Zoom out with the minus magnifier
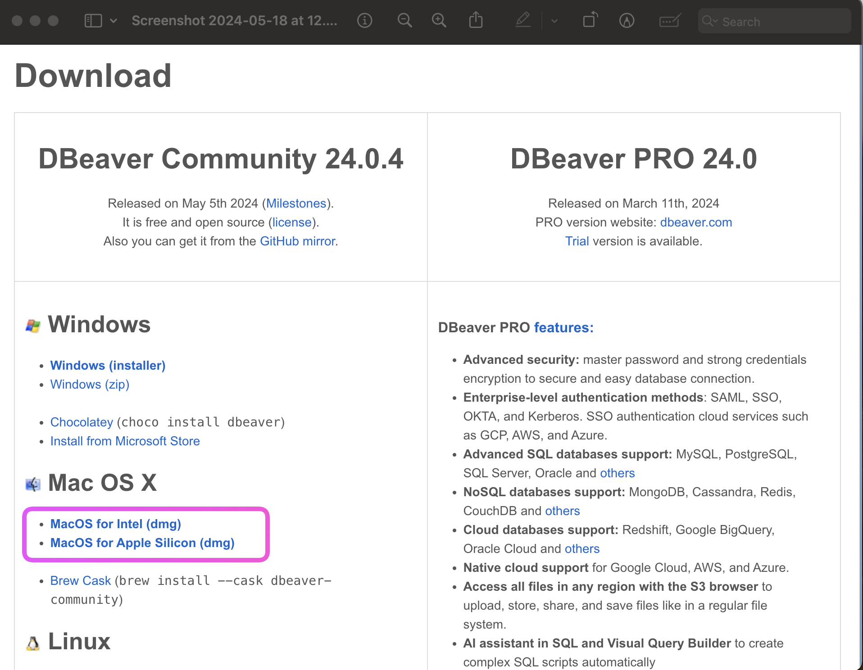 click(x=404, y=21)
